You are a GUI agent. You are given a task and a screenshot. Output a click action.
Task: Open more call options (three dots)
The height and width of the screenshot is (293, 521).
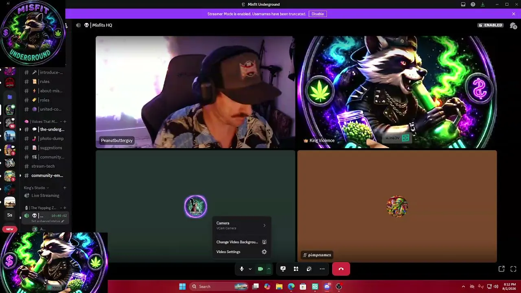point(322,269)
